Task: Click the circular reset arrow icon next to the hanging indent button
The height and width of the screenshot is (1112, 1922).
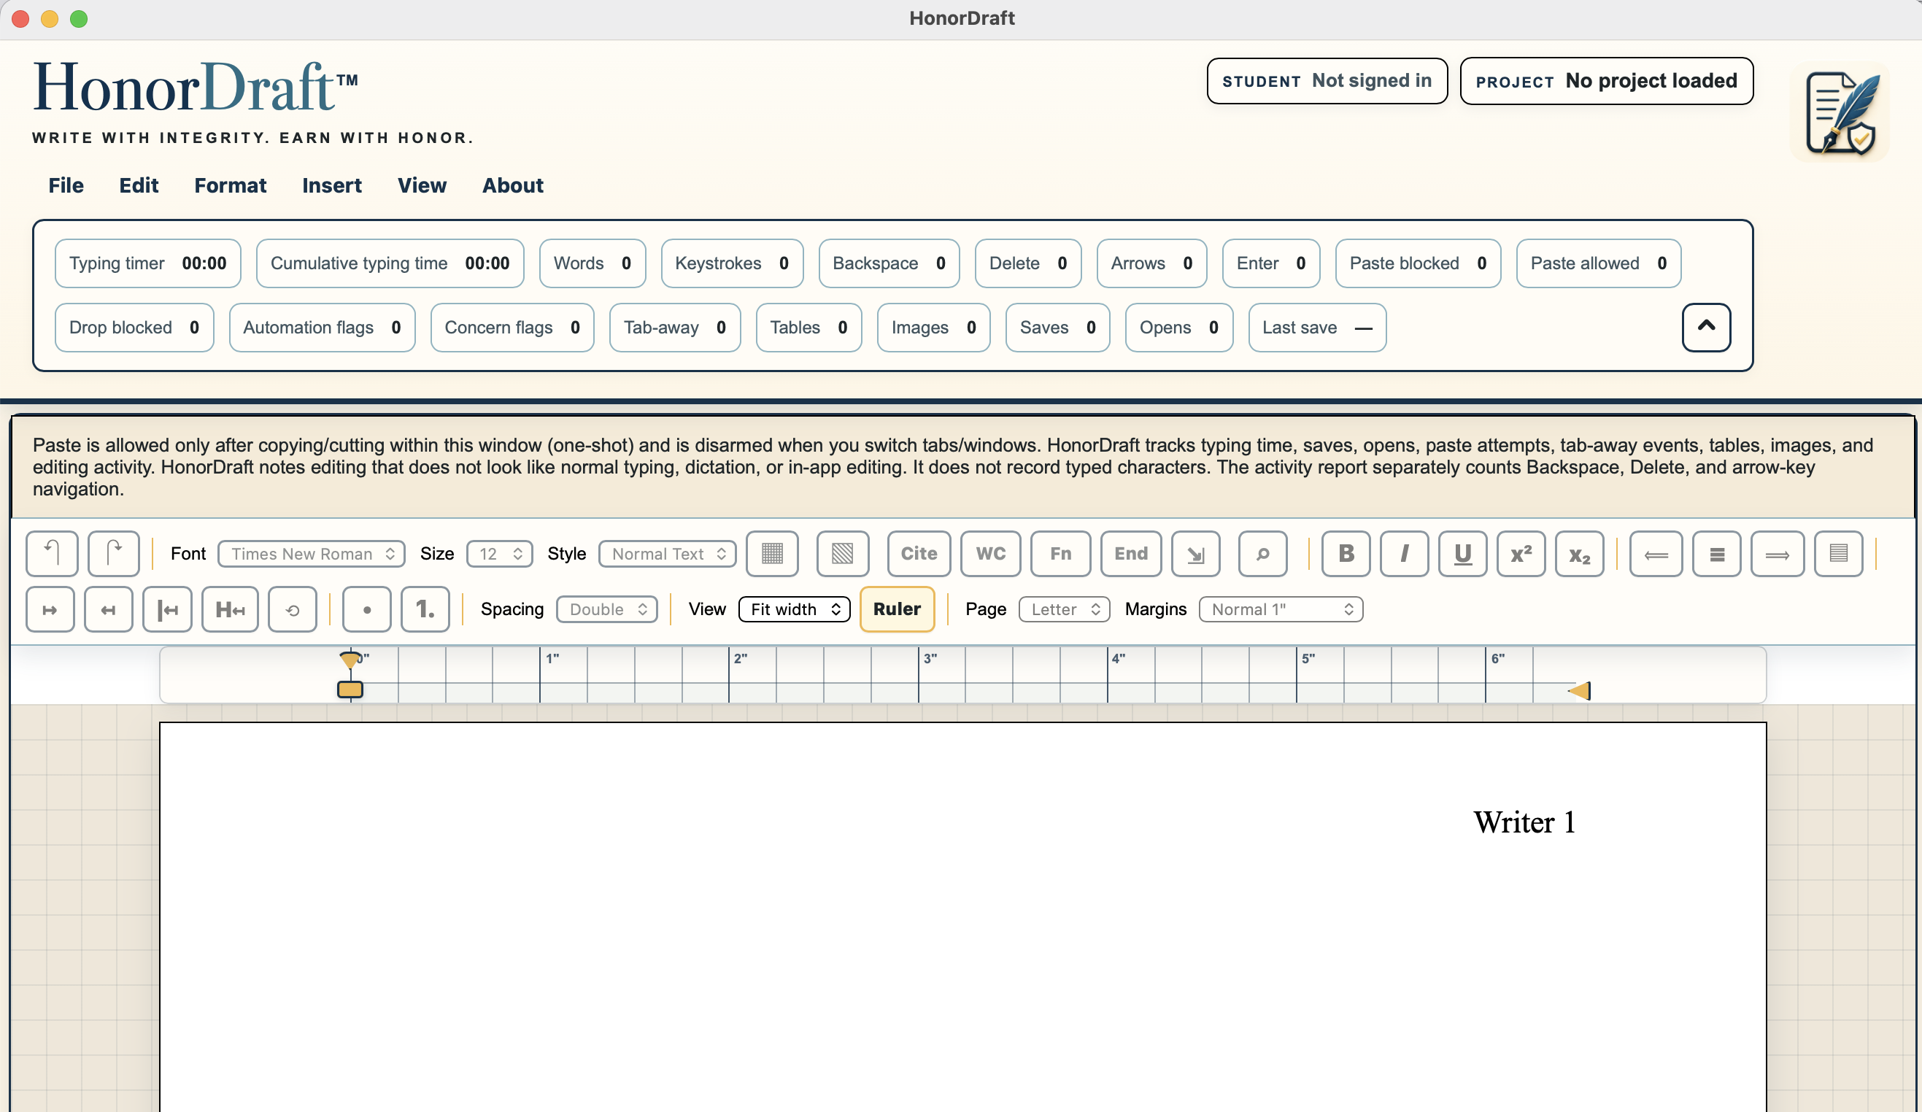Action: click(292, 609)
